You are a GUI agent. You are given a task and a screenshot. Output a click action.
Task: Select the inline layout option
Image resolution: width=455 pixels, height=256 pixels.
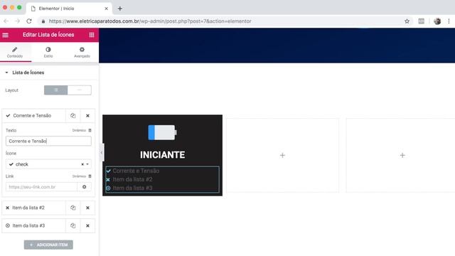(80, 90)
